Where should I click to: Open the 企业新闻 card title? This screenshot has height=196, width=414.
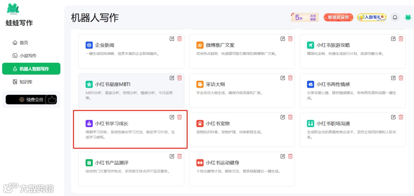pyautogui.click(x=105, y=45)
